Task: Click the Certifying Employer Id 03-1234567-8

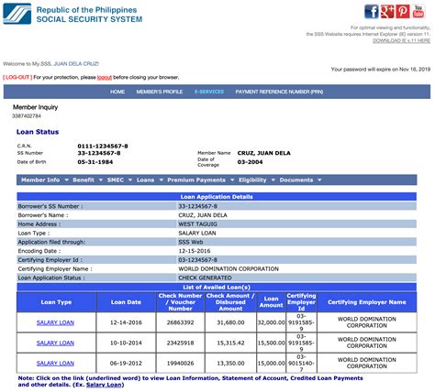Action: coord(197,260)
